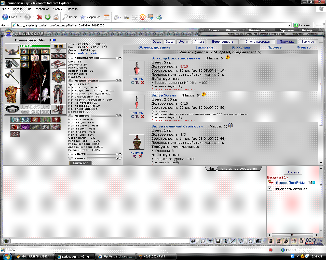Open the Сервис menu
Image resolution: width=326 pixels, height=260 pixels.
coord(58,9)
